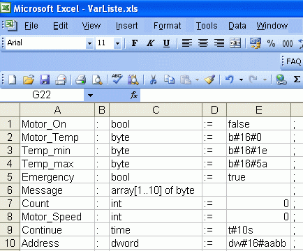Select the Format Painter brush icon
303x251 pixels.
[x=209, y=80]
